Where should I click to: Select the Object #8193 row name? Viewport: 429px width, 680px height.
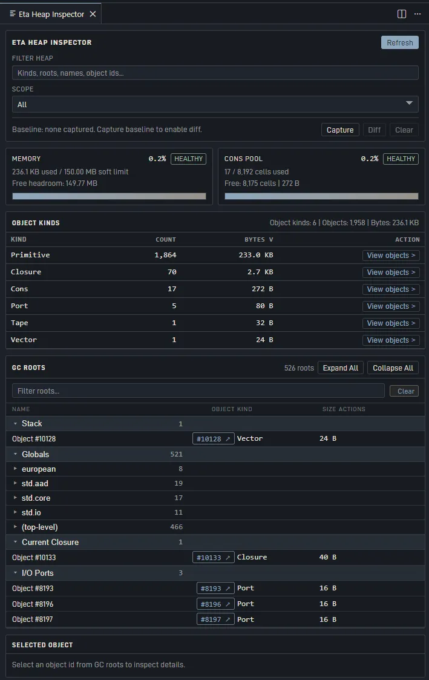coord(33,589)
